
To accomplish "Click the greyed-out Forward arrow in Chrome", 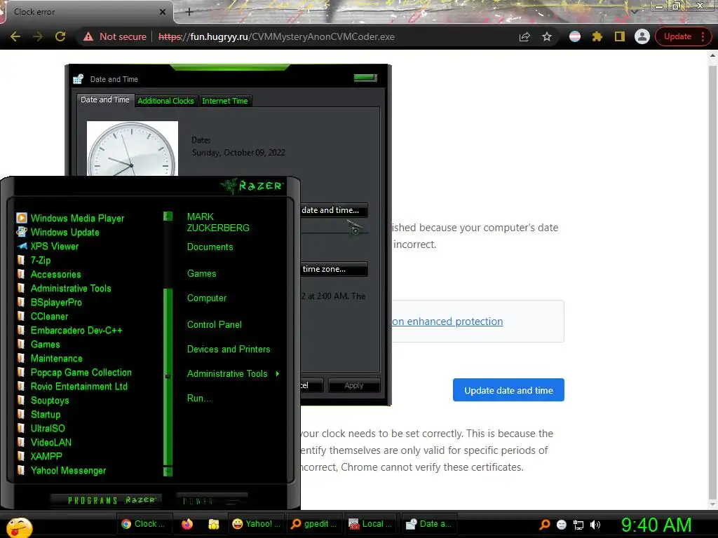I will 38,36.
